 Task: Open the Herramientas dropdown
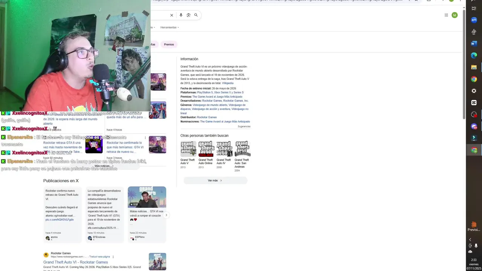tap(169, 27)
